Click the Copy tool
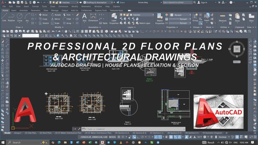 coord(43,19)
